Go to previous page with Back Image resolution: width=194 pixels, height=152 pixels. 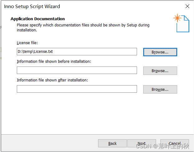coord(112,143)
